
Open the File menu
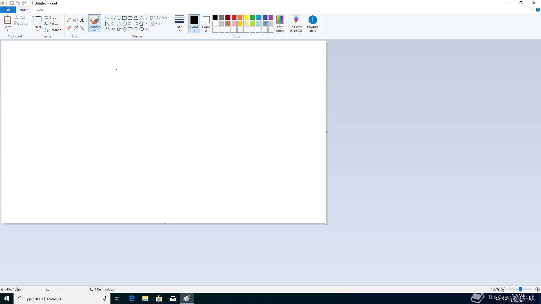tap(8, 10)
